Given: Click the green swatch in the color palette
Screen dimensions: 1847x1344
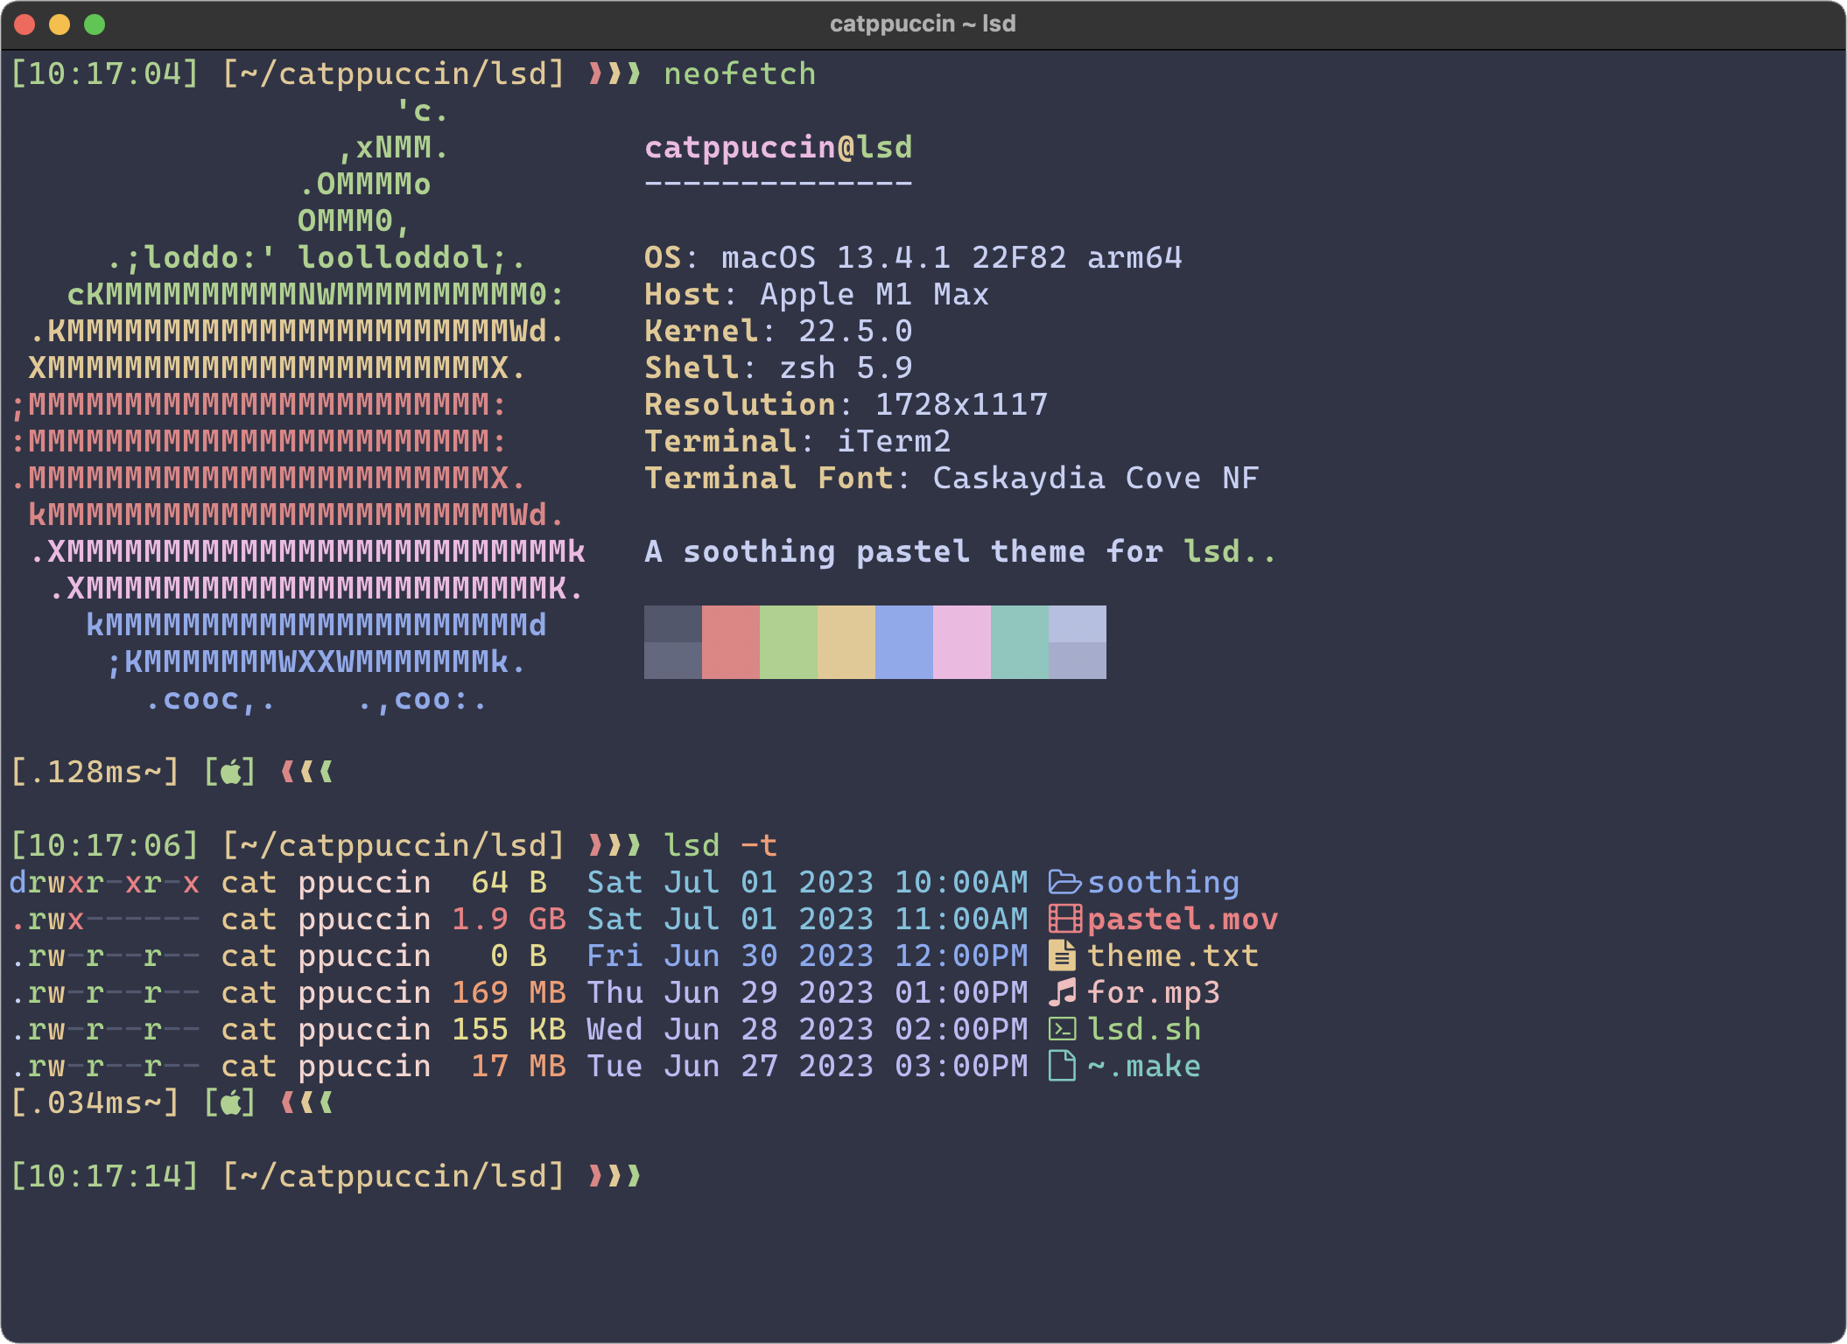Looking at the screenshot, I should [790, 642].
